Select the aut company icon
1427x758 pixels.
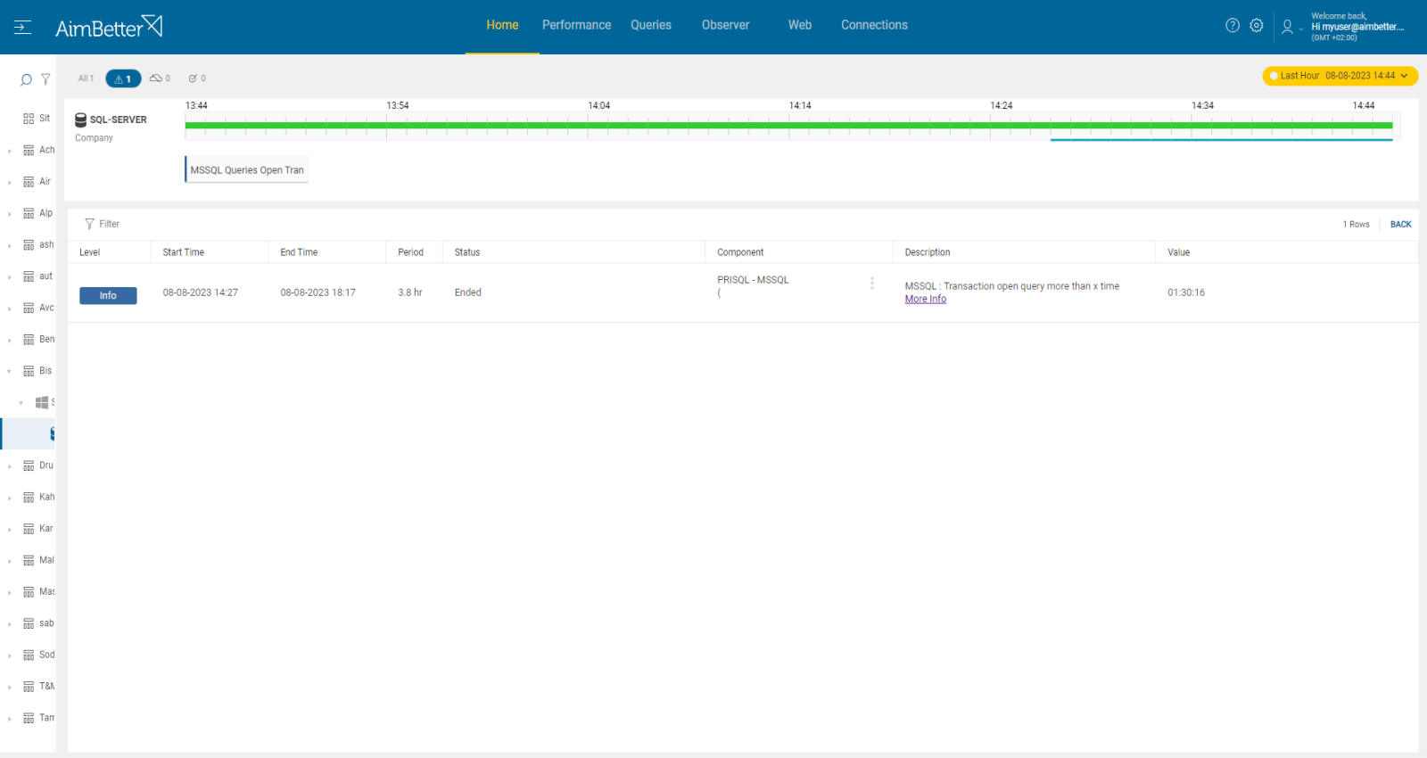tap(29, 276)
